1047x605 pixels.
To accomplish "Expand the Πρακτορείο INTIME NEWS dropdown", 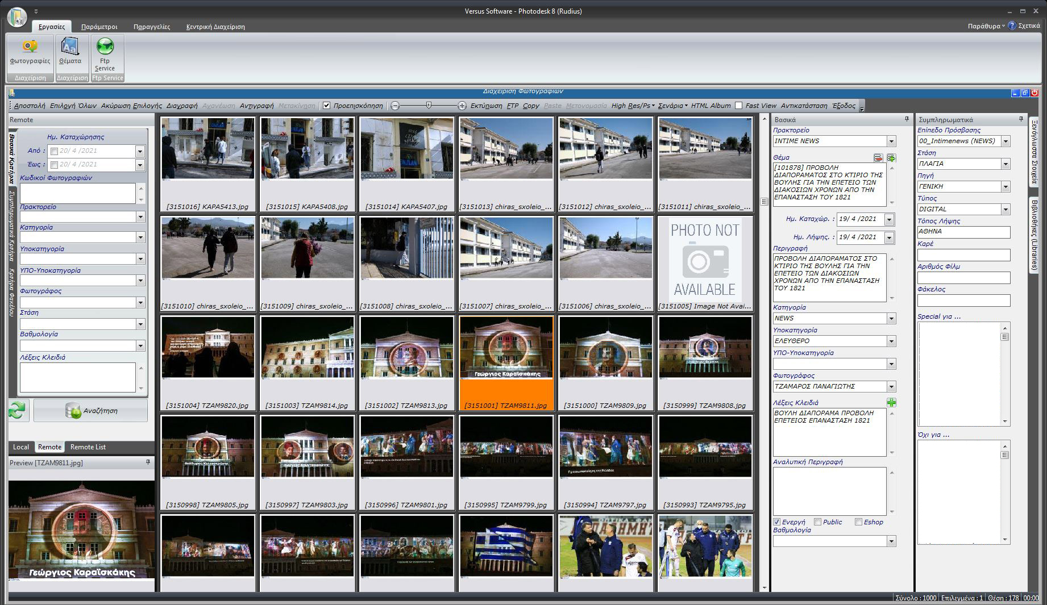I will coord(891,141).
